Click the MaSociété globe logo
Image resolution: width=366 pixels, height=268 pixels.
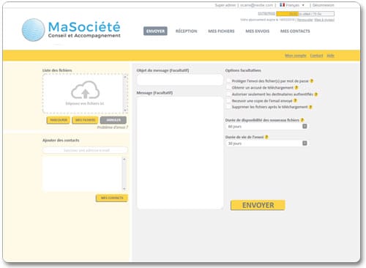coord(34,30)
